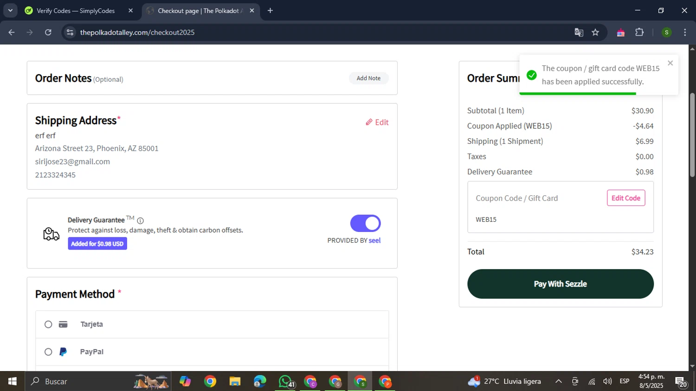Click the Delivery Guarantee info icon
This screenshot has width=696, height=391.
pyautogui.click(x=140, y=221)
